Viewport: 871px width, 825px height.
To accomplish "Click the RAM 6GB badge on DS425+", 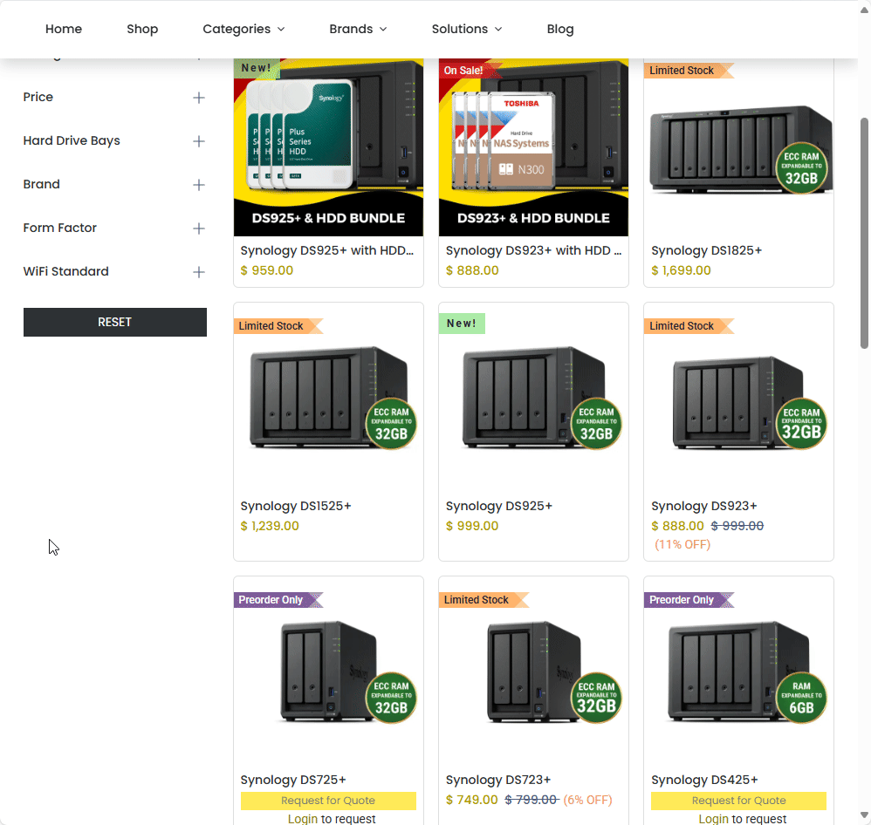I will (801, 698).
